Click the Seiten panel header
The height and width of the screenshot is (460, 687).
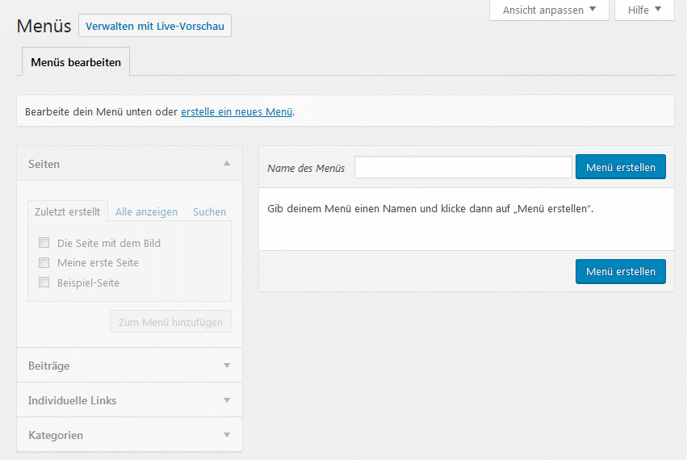(x=121, y=164)
